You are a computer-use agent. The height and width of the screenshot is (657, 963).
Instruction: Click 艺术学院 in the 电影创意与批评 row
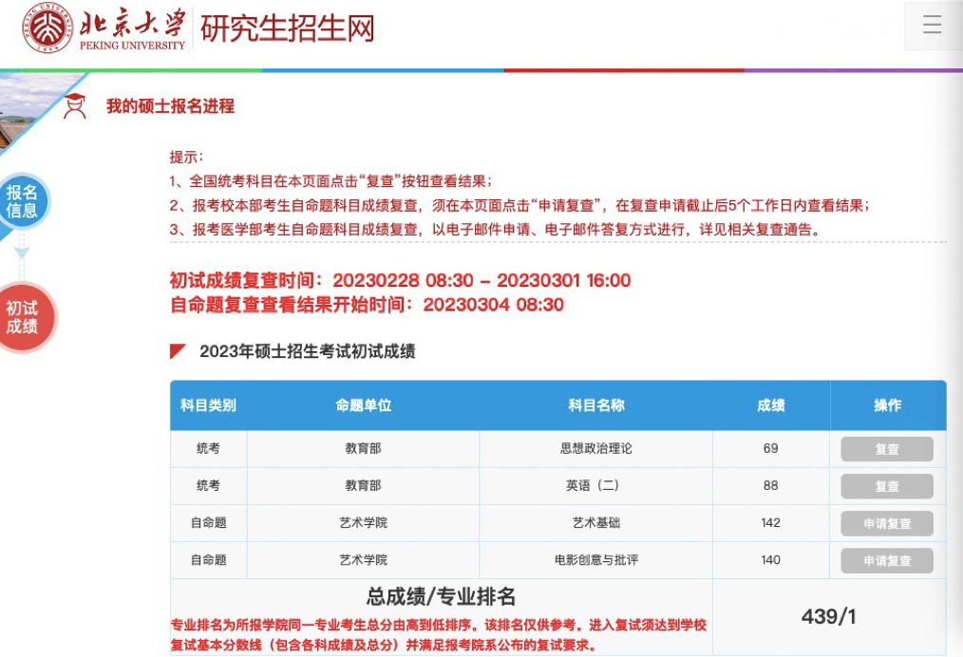click(x=363, y=560)
